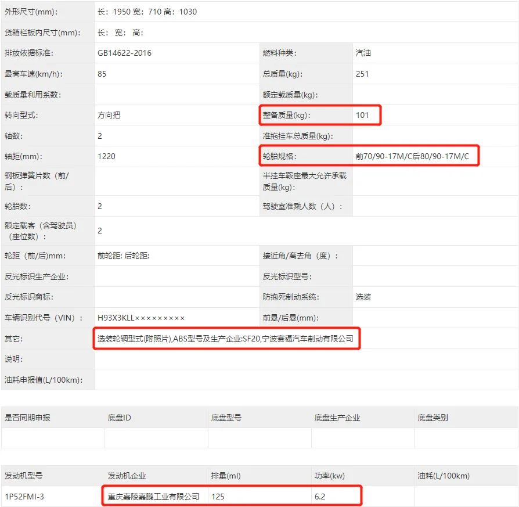Click the 发动机型号 column header
519x507 pixels.
(x=23, y=476)
